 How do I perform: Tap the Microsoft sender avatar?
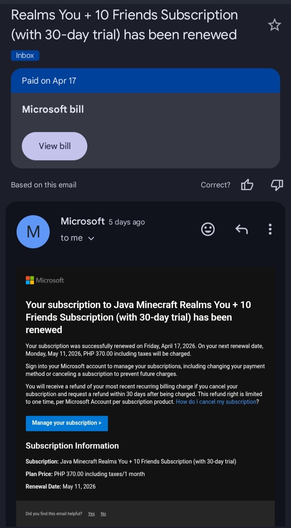click(33, 232)
